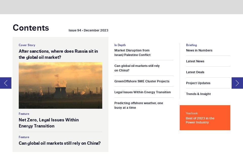Open Project Updates briefing
Viewport: 243px width, 166px height.
click(x=198, y=83)
